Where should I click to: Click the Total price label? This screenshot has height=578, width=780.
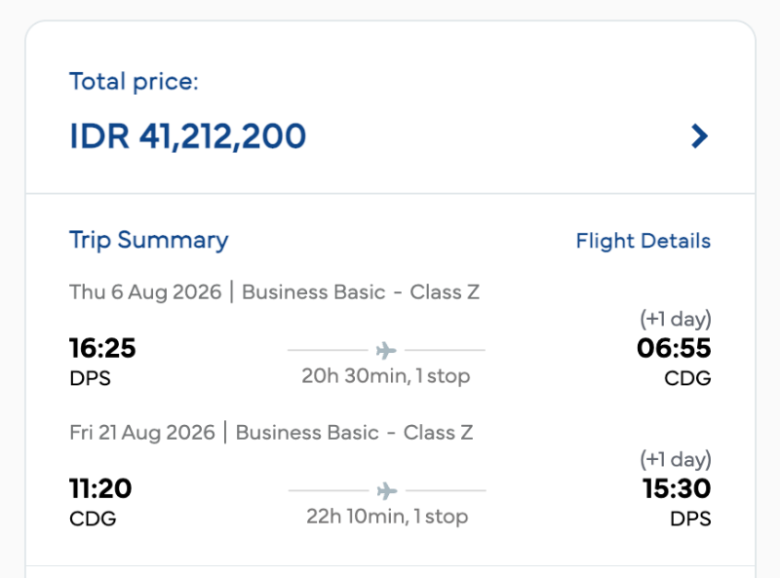click(134, 81)
